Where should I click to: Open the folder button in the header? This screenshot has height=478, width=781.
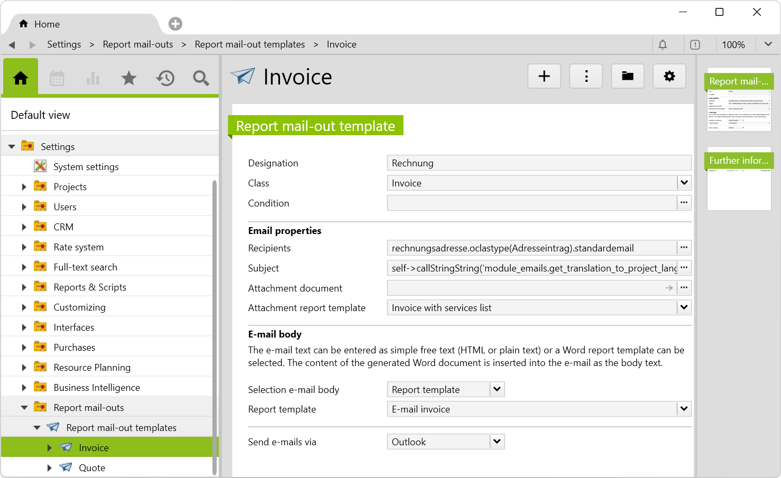627,77
